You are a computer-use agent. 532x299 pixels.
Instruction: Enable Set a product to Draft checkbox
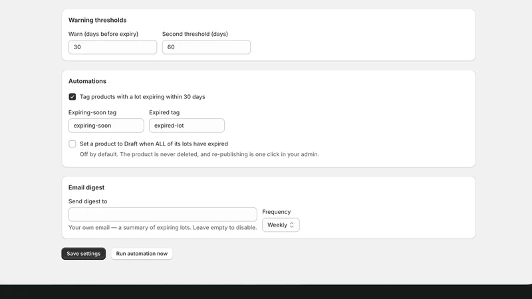pos(72,144)
